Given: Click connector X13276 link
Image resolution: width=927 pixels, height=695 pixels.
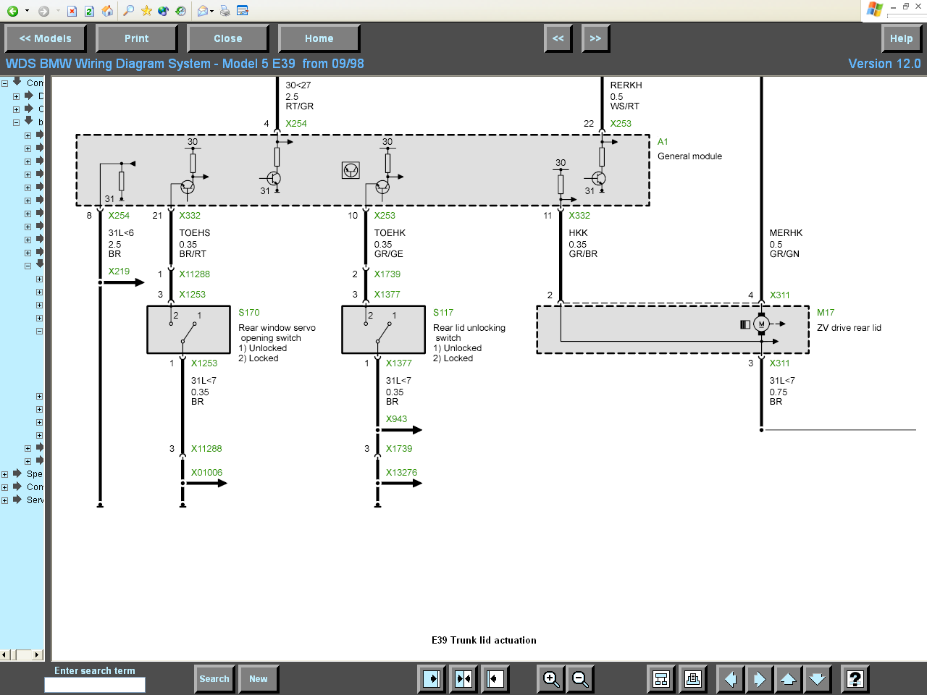Looking at the screenshot, I should pos(401,473).
